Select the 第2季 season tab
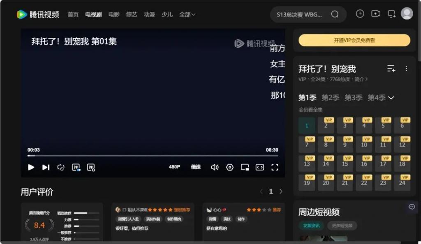The height and width of the screenshot is (244, 421). [330, 98]
